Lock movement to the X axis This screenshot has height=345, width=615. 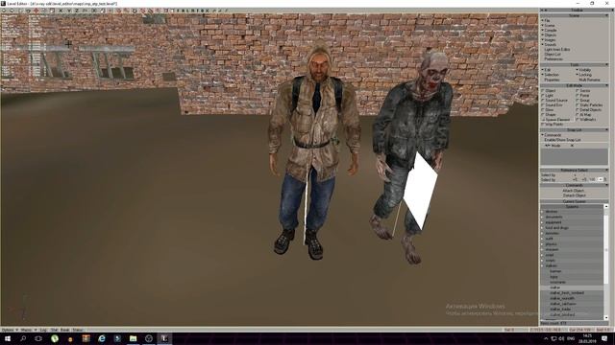point(61,11)
